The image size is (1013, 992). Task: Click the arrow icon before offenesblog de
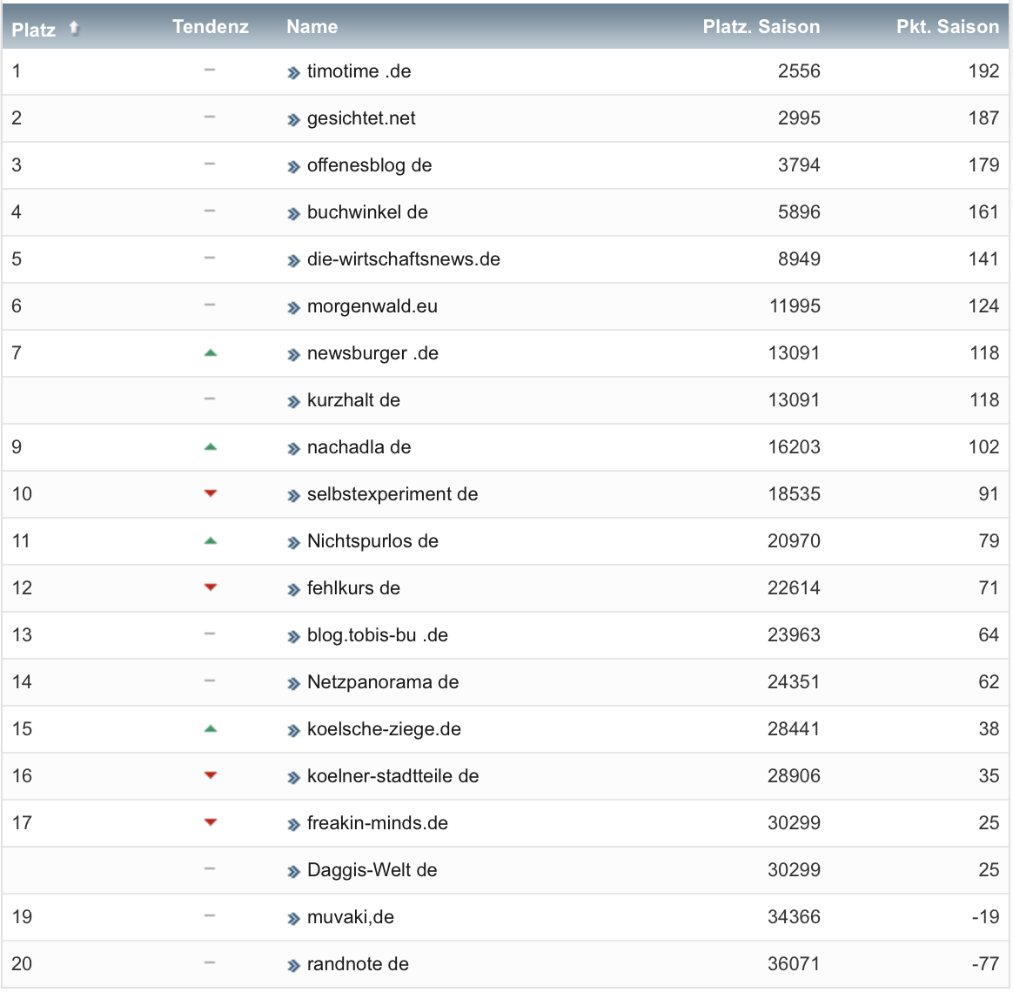[294, 167]
